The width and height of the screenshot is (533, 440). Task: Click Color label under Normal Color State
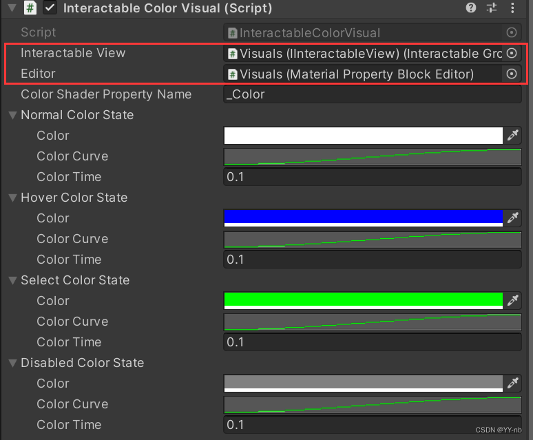[53, 136]
